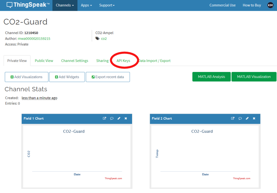Viewport: 277px width, 193px height.
Task: Edit Field 1 Chart with pencil icon
Action: pyautogui.click(x=119, y=119)
